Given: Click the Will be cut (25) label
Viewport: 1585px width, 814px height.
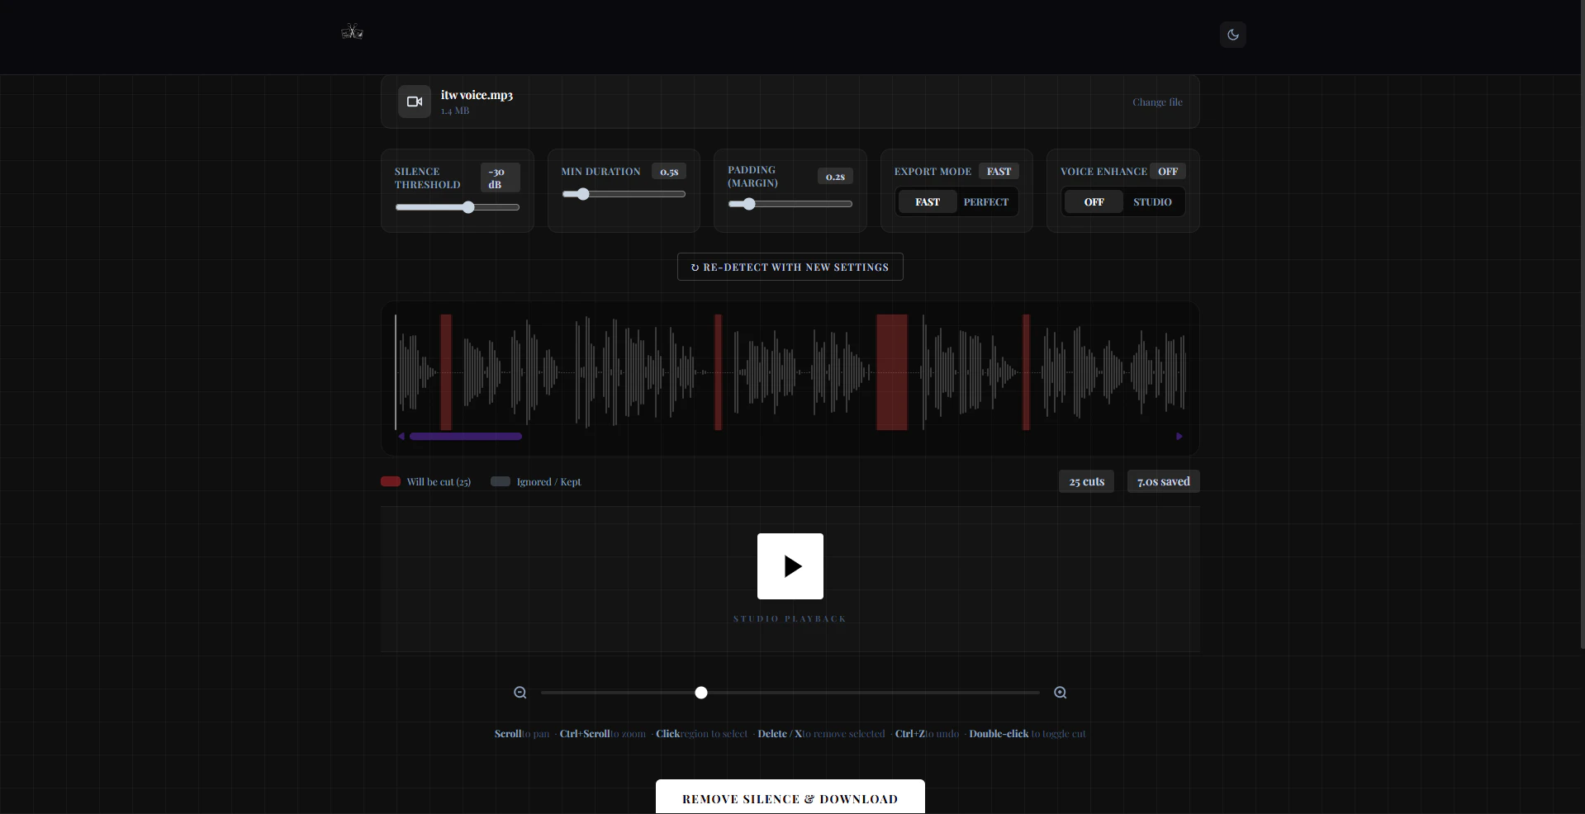Looking at the screenshot, I should point(439,482).
